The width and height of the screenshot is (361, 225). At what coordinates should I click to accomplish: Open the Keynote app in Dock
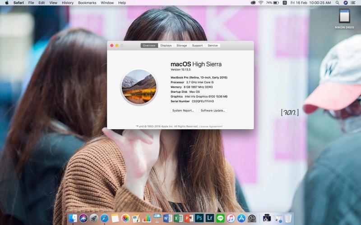tap(157, 218)
